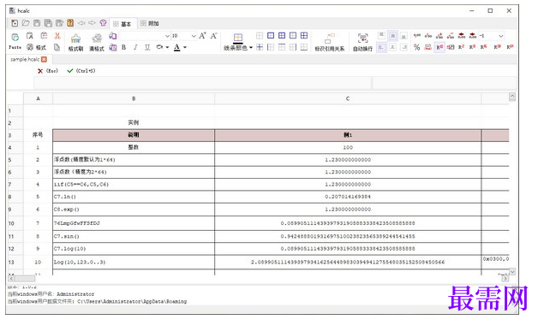Apply all borders with the top-right border icon
Screen dimensions: 544x325
tap(304, 35)
